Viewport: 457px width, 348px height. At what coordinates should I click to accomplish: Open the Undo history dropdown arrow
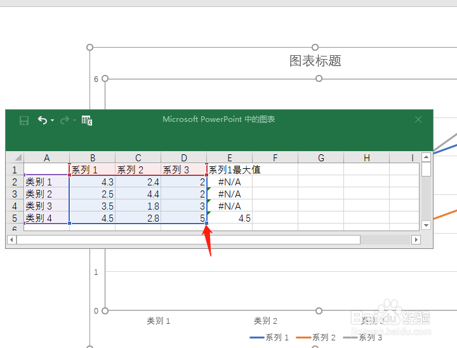point(53,120)
